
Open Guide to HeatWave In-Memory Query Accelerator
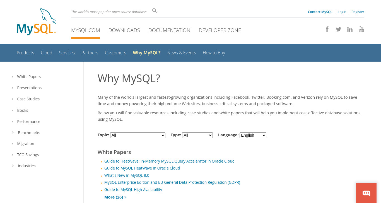pos(169,161)
